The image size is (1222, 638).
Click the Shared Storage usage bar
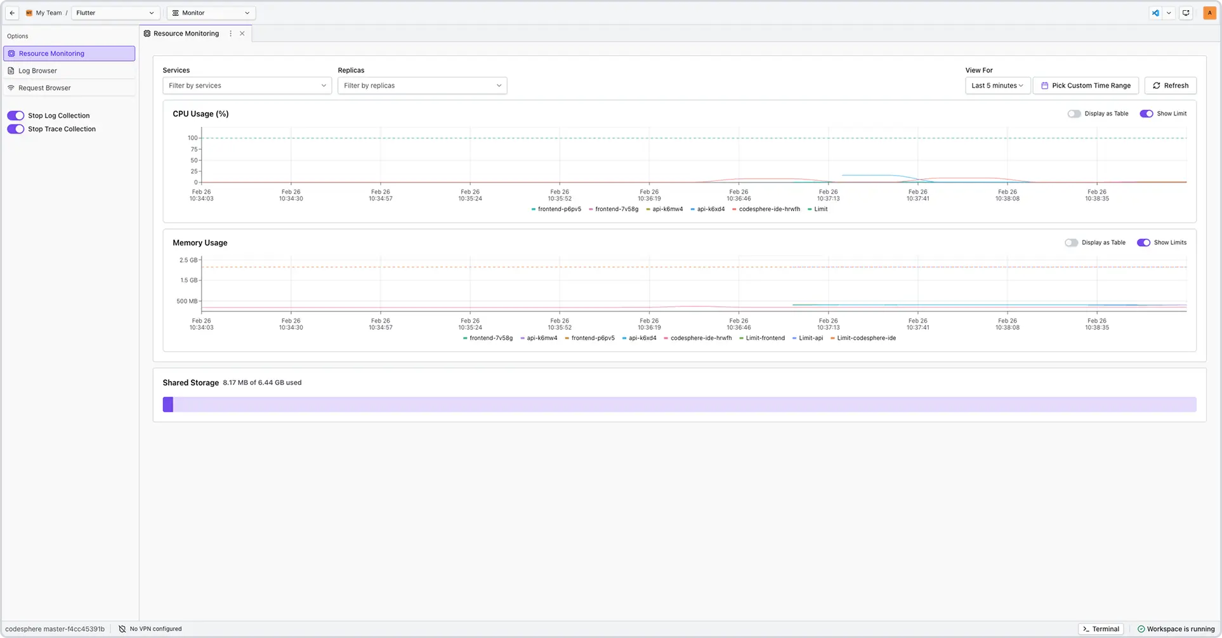(679, 404)
